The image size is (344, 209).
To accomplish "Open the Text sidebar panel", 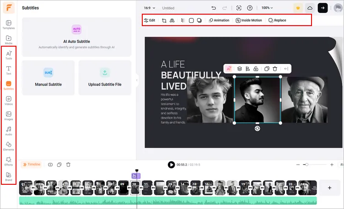I will tap(9, 70).
